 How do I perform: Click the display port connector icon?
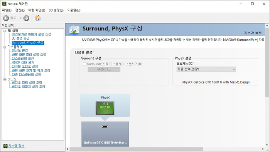[105, 126]
